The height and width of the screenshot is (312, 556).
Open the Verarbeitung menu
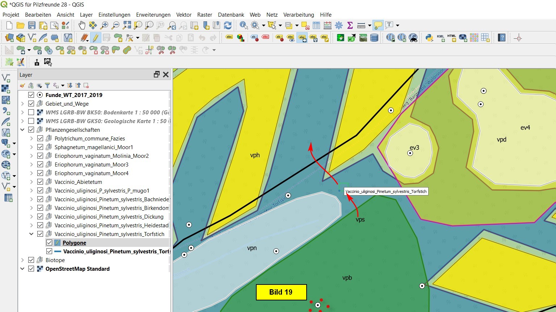[x=298, y=15]
